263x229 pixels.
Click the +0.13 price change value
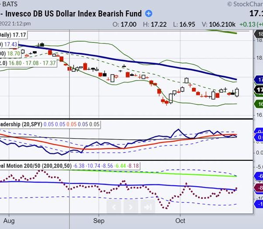point(247,24)
